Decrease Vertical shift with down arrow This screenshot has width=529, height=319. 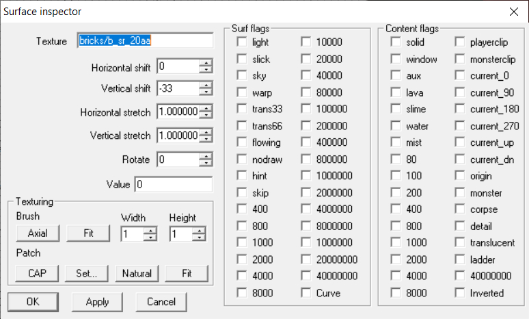[206, 92]
